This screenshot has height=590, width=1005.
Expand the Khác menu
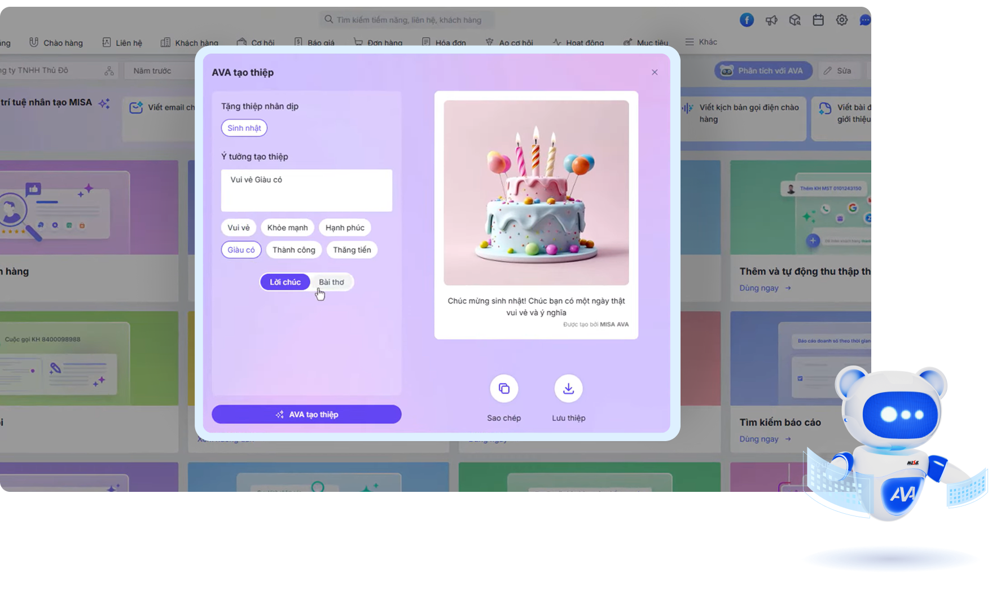[701, 41]
